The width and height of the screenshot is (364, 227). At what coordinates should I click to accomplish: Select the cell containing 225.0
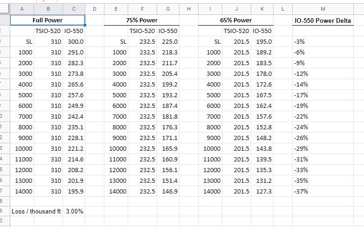pos(168,41)
